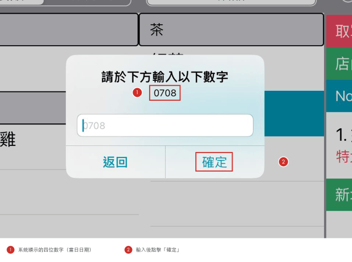Select the 茶 category tile

click(x=231, y=30)
